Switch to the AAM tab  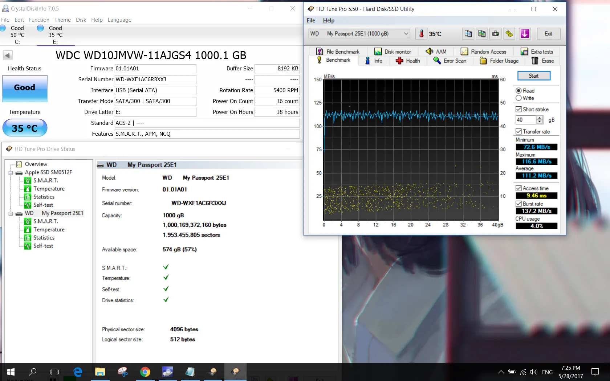(x=436, y=52)
